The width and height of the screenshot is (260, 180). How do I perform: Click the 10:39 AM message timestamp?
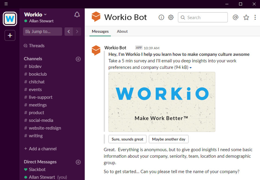[152, 48]
